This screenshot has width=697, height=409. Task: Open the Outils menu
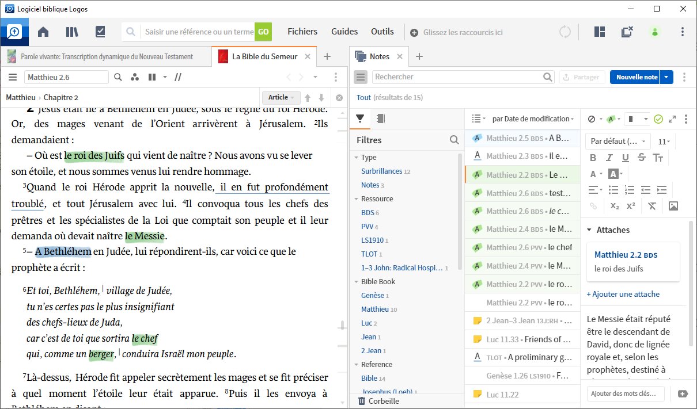pos(382,32)
